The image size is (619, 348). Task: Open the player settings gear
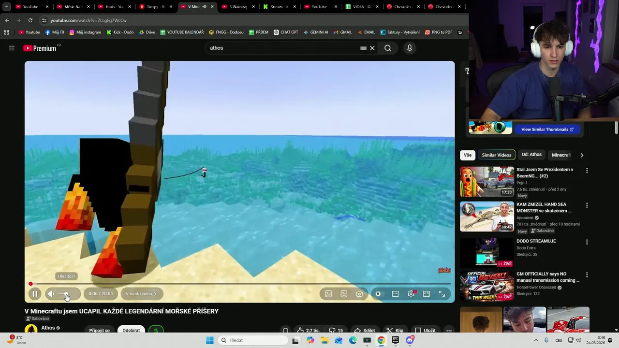click(x=411, y=294)
